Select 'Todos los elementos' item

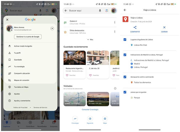(x=141, y=82)
